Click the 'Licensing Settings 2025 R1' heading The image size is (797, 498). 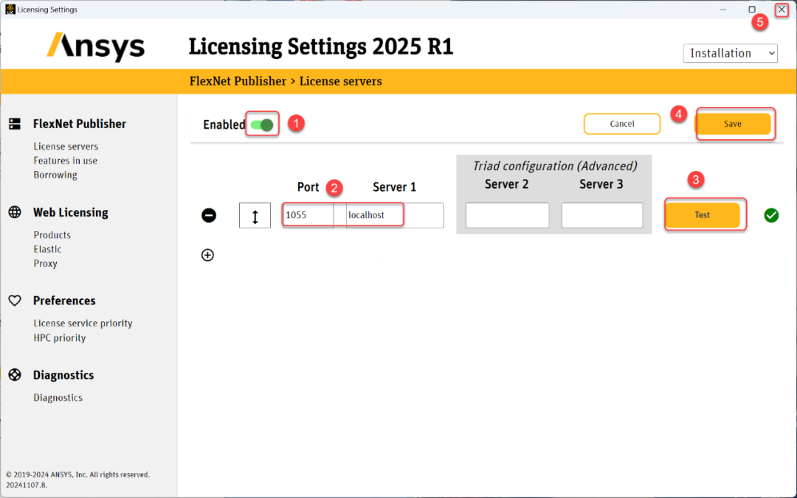tap(321, 46)
